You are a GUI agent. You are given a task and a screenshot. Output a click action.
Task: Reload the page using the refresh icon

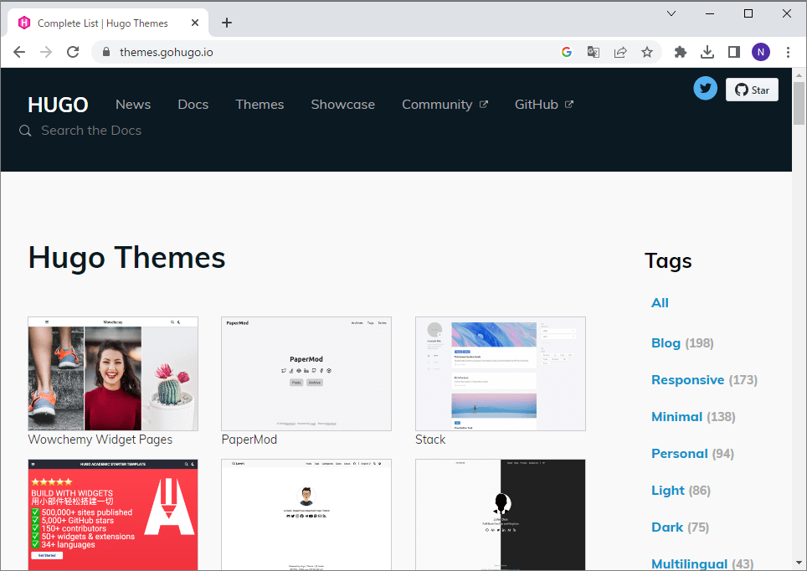coord(73,52)
